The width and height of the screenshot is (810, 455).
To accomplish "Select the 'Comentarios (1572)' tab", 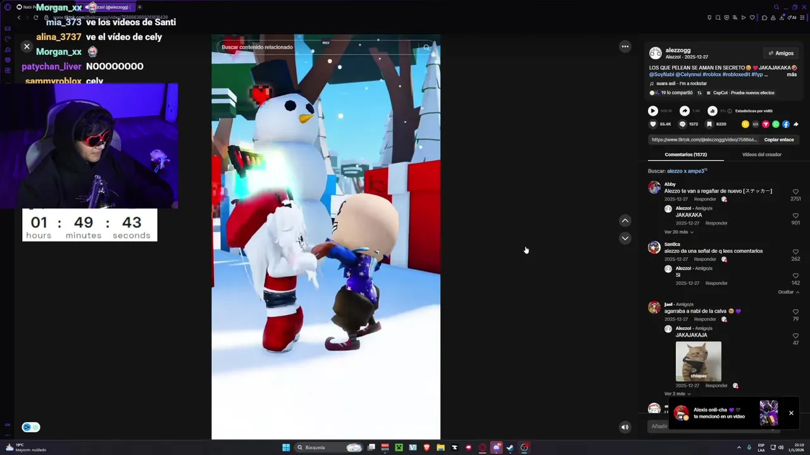I will [685, 155].
